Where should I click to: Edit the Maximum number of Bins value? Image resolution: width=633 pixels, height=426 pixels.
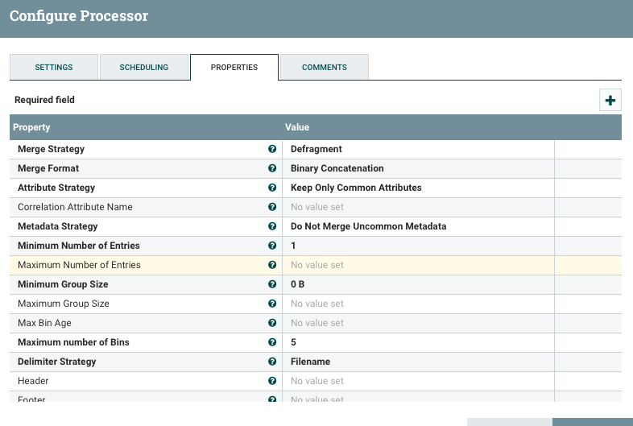click(418, 342)
